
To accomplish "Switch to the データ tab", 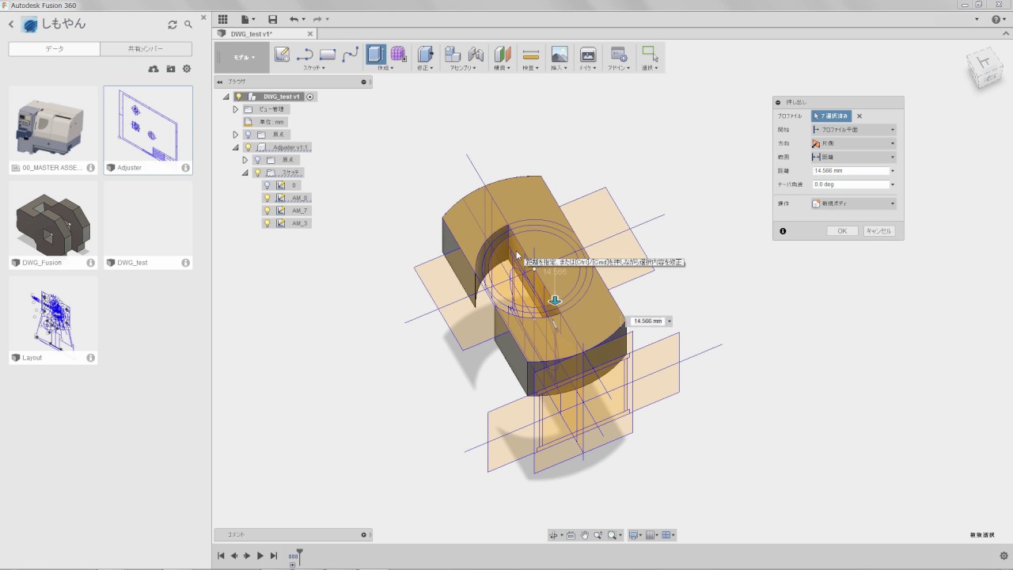I will [x=55, y=49].
